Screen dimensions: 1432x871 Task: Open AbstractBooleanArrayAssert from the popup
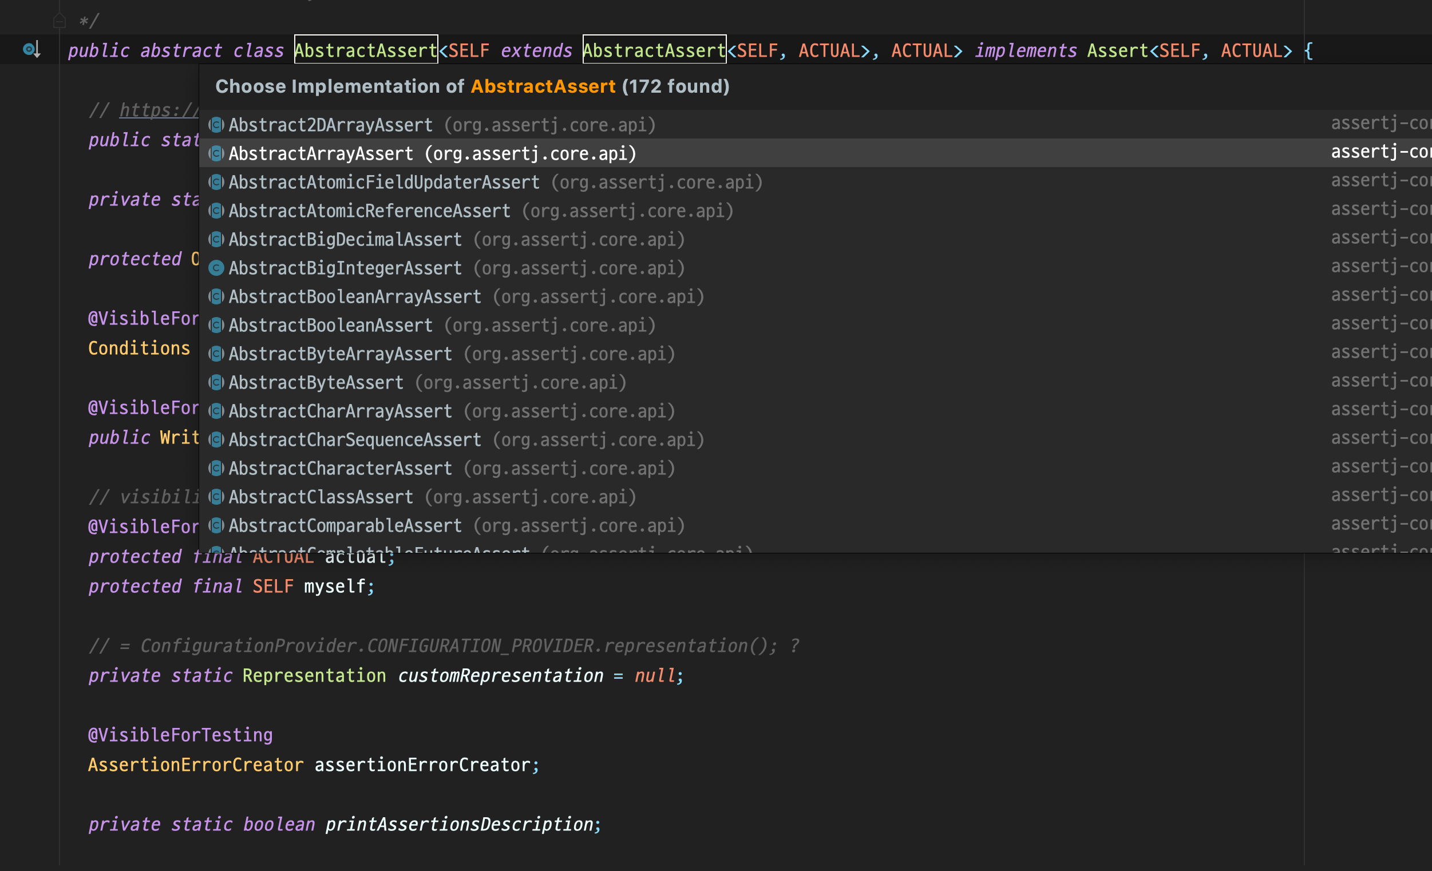click(354, 297)
